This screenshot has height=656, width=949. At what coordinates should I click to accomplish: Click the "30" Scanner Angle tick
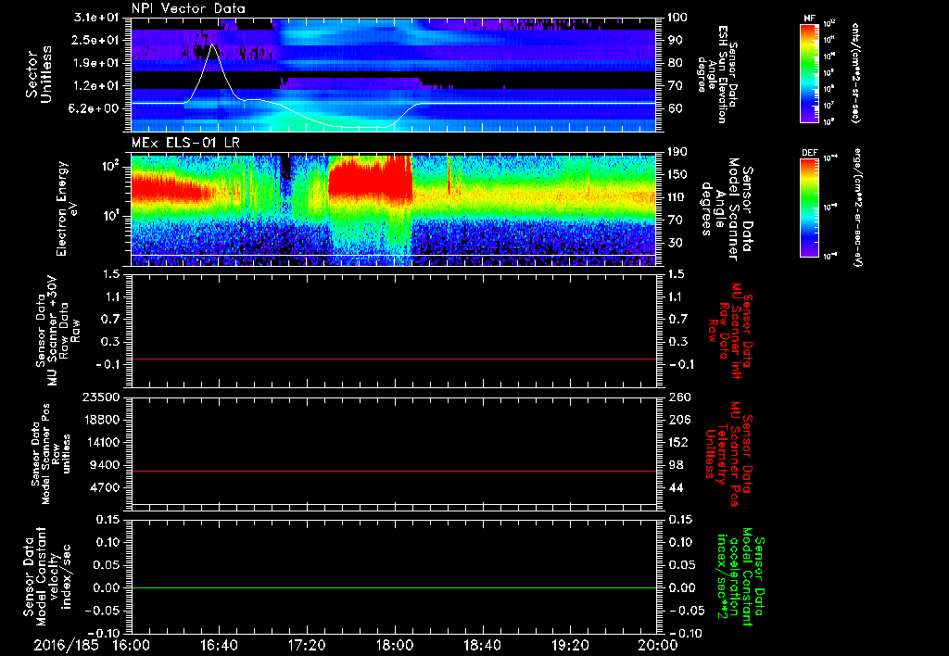coord(675,243)
